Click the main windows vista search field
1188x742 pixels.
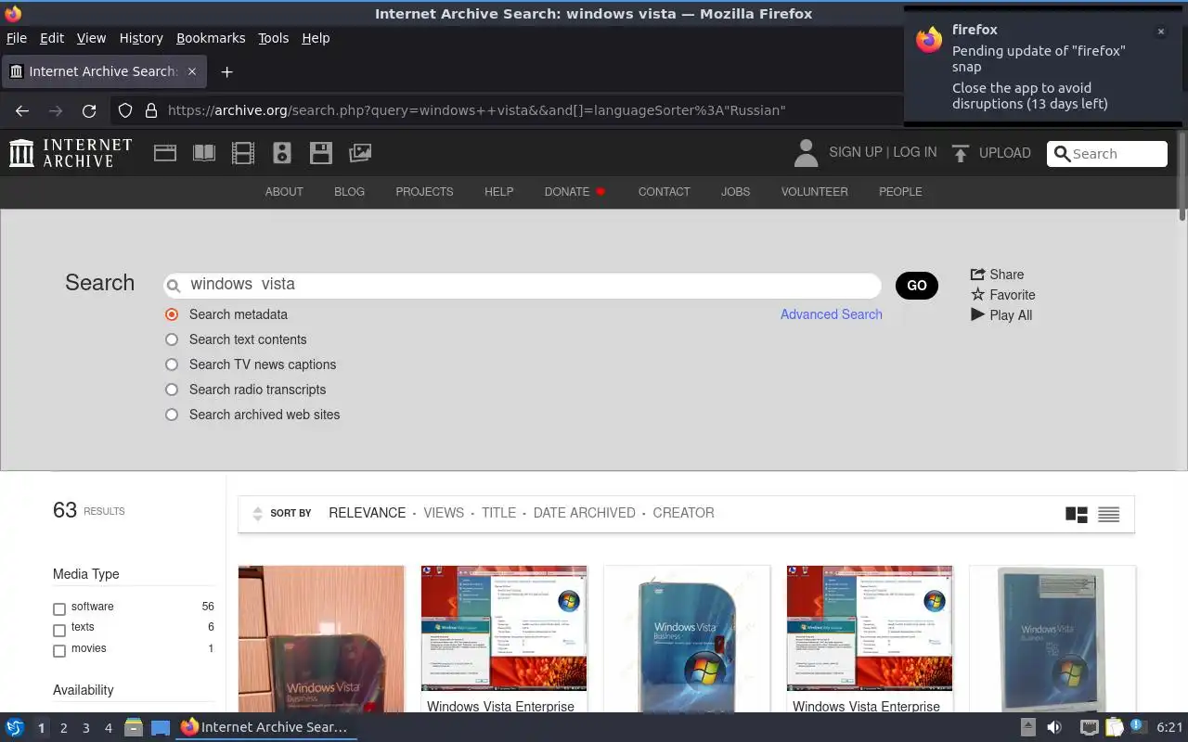click(523, 285)
